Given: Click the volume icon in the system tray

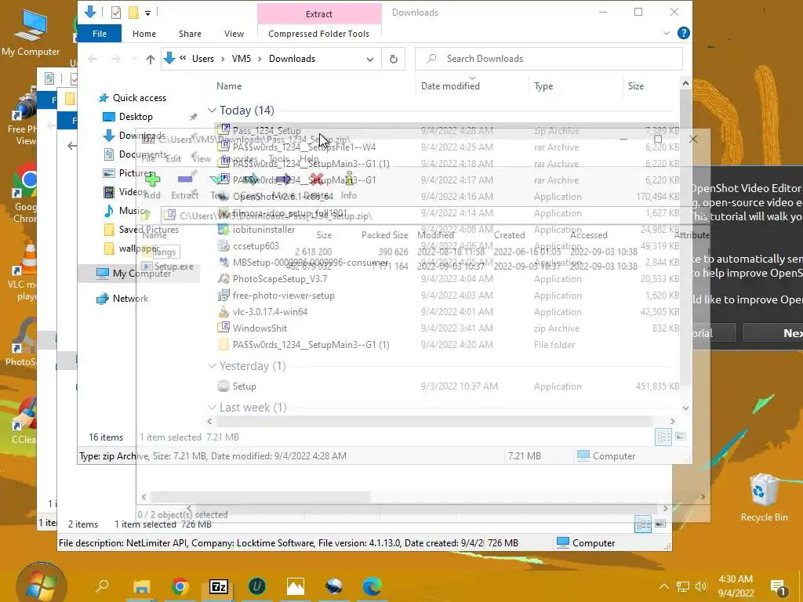Looking at the screenshot, I should 701,586.
